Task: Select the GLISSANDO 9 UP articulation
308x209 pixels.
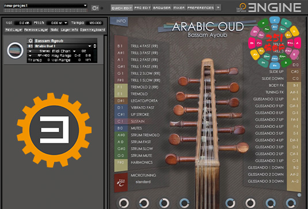Action: point(269,106)
